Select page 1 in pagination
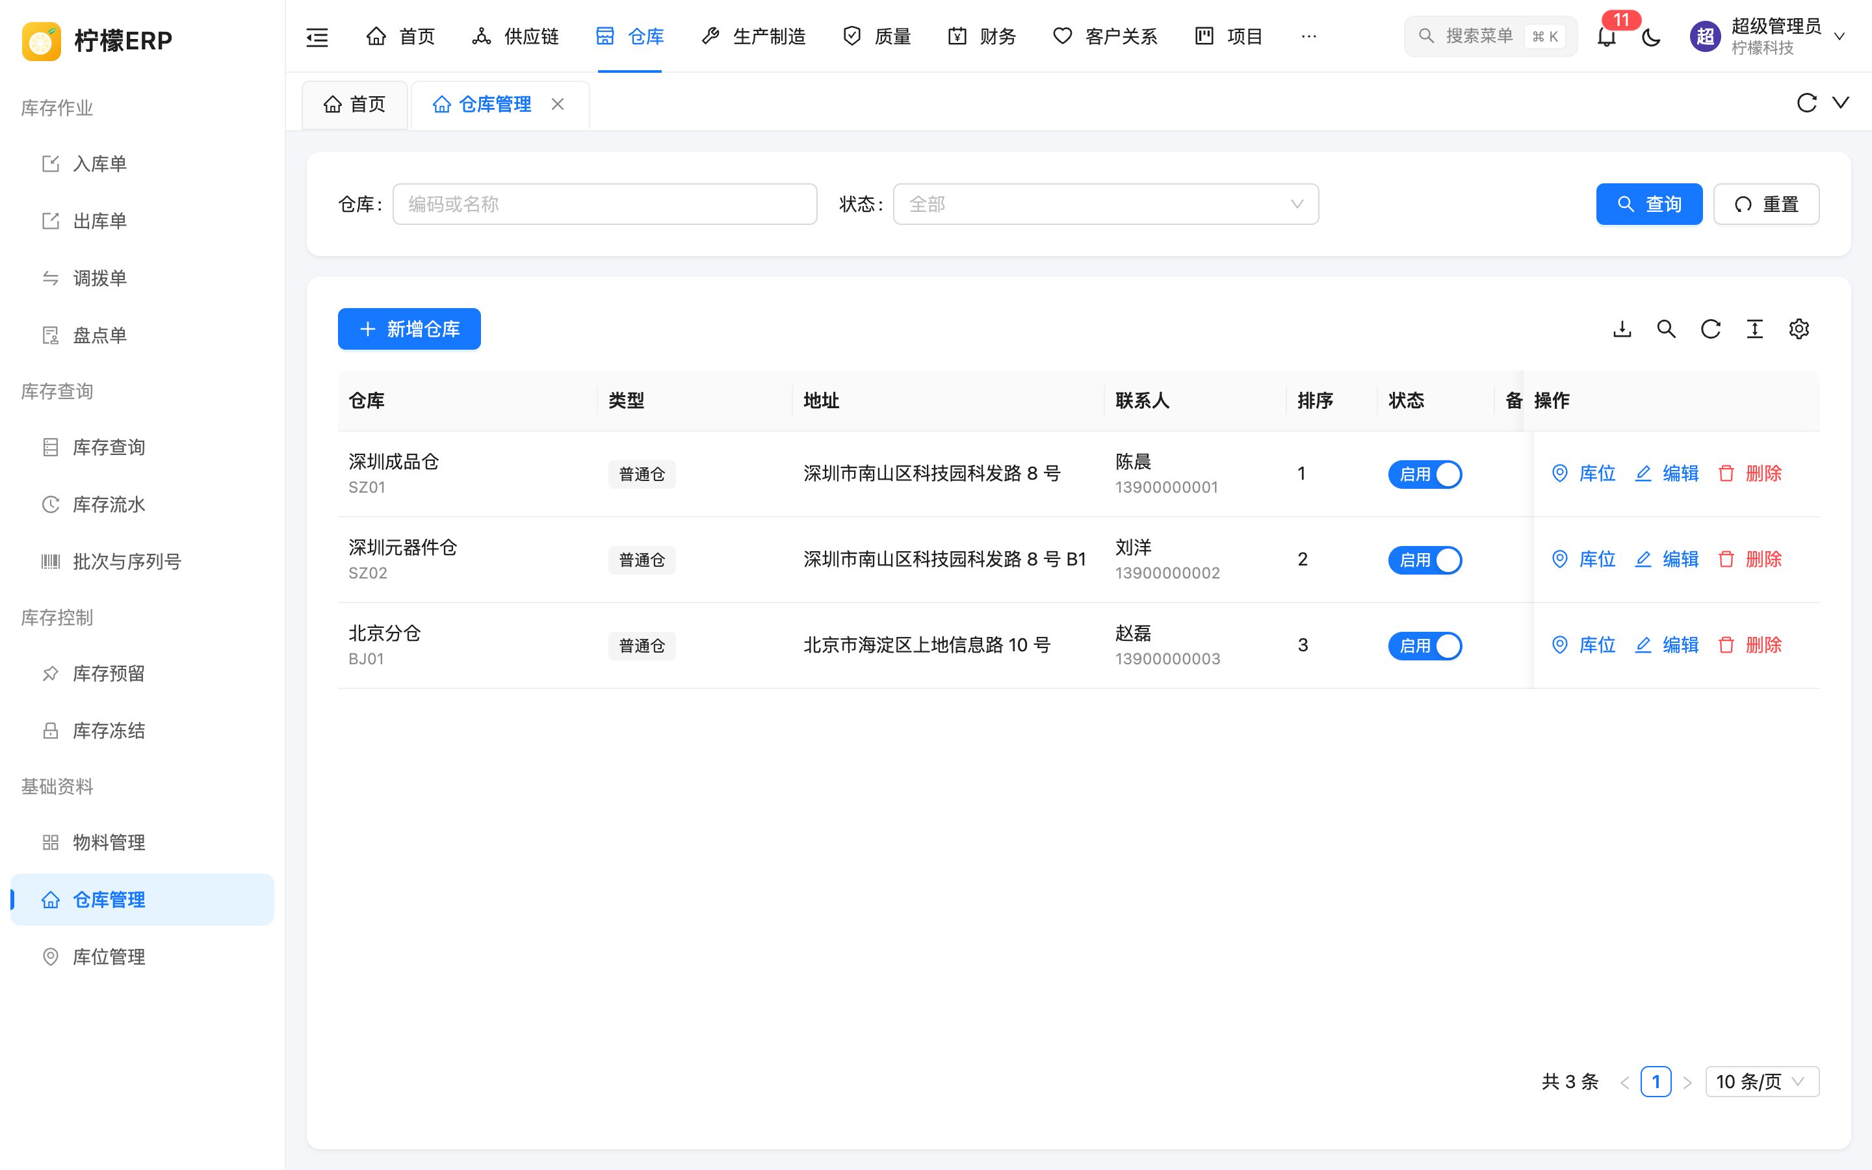Image resolution: width=1872 pixels, height=1170 pixels. (1656, 1082)
